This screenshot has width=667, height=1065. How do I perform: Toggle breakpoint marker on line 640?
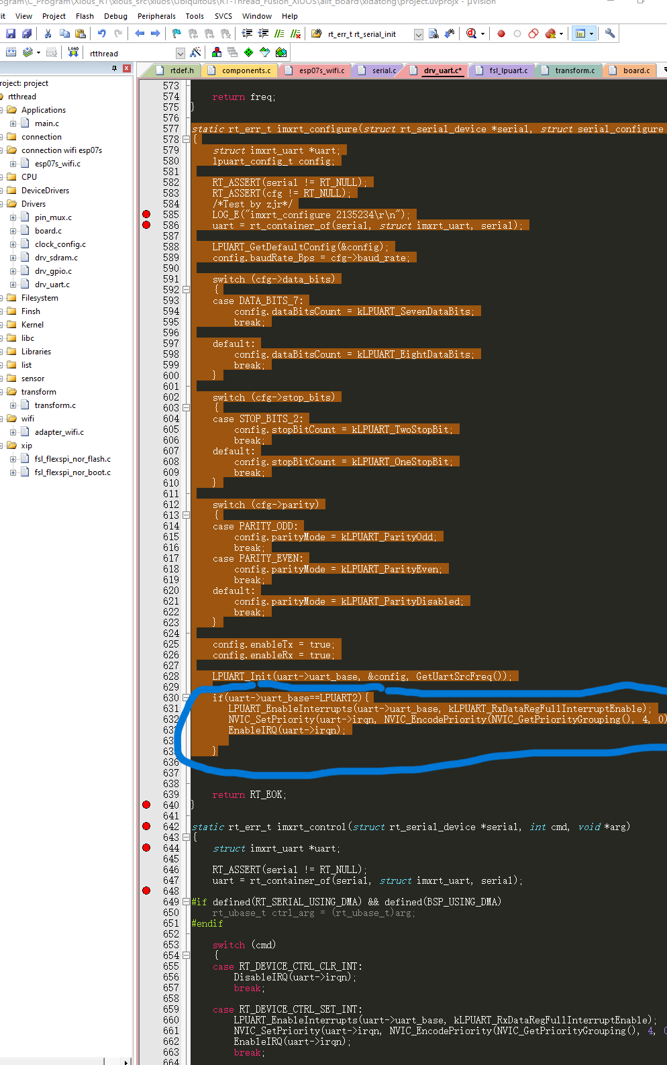(146, 805)
